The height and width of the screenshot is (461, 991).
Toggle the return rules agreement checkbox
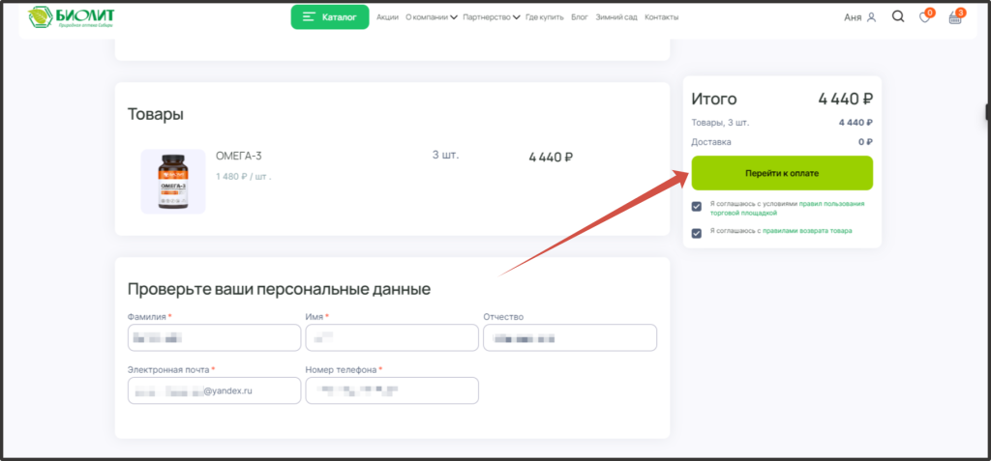coord(697,234)
